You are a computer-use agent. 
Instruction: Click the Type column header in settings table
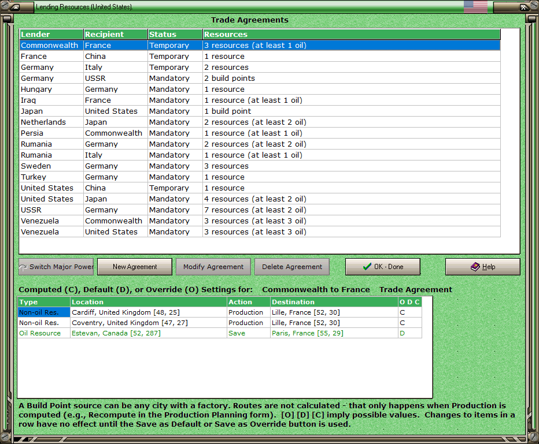[44, 302]
